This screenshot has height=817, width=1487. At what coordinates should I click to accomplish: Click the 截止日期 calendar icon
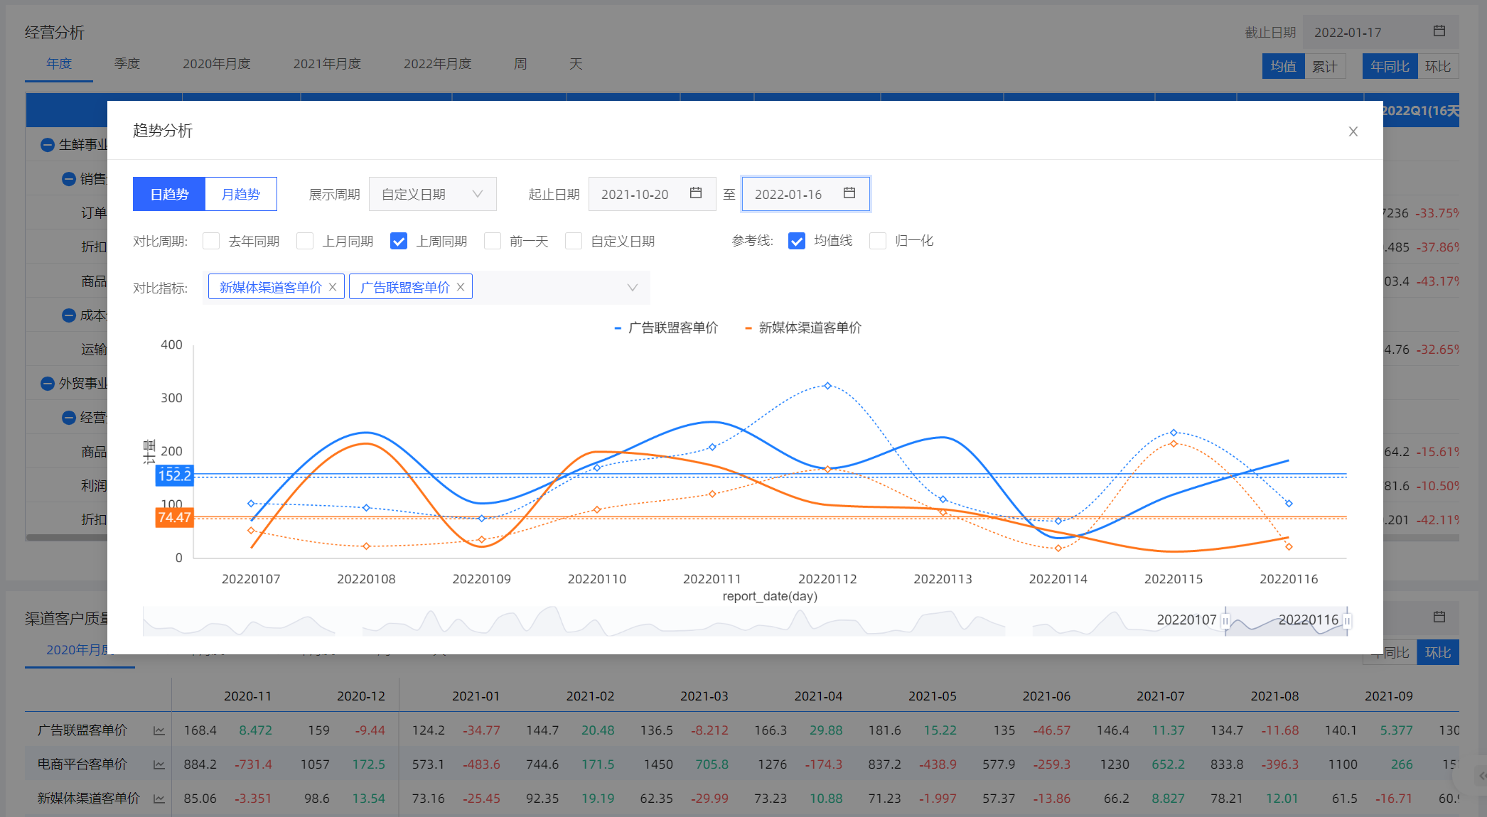click(x=1439, y=31)
